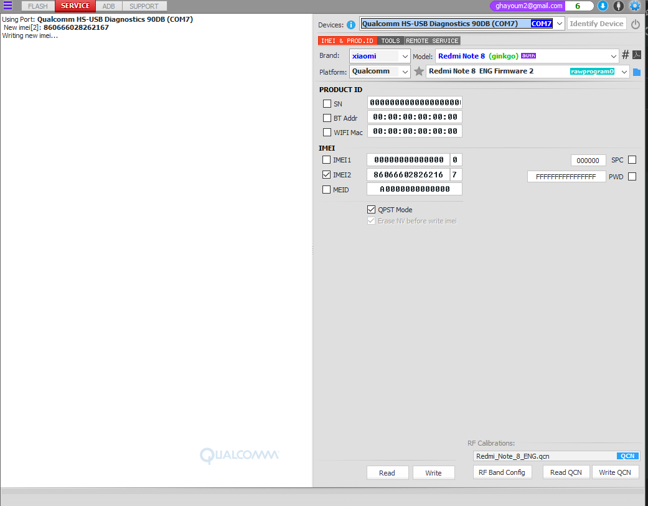Click the SPC code field 000000
Viewport: 648px width, 506px height.
(x=588, y=161)
